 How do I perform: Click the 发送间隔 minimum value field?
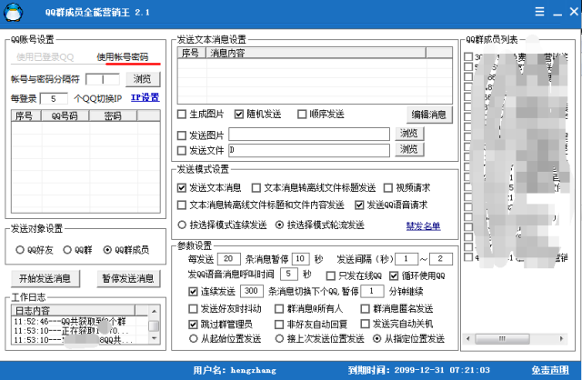tap(406, 259)
